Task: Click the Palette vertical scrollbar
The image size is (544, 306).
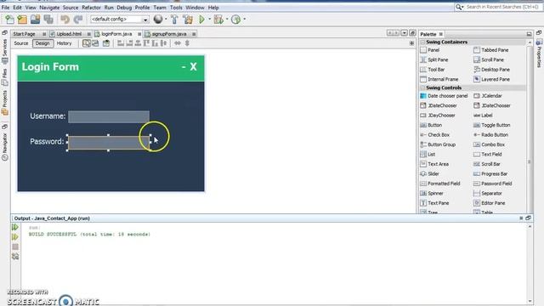Action: pyautogui.click(x=530, y=127)
